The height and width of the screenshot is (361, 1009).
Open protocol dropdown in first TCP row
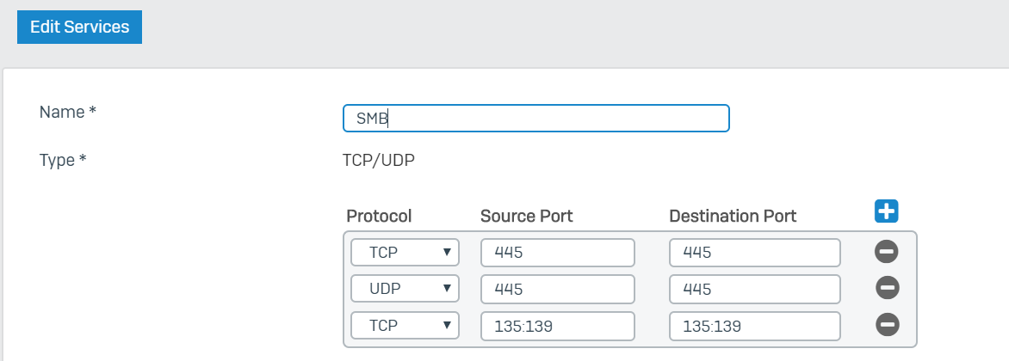coord(405,253)
